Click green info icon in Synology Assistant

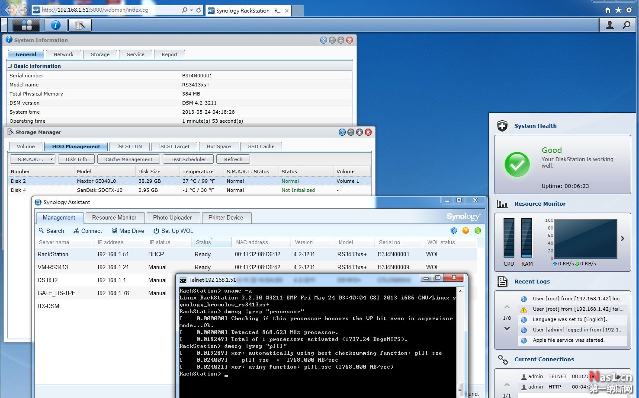click(478, 231)
